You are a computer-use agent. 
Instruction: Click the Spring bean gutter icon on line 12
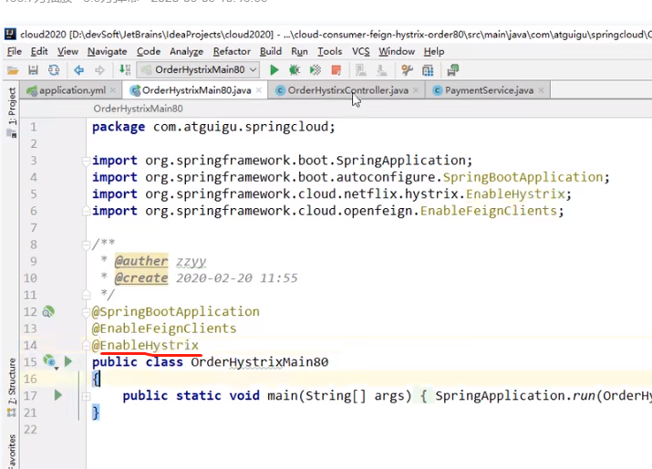(48, 311)
